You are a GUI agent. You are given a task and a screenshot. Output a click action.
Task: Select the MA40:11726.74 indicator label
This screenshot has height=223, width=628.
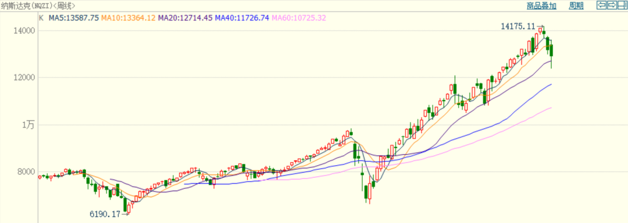[242, 17]
